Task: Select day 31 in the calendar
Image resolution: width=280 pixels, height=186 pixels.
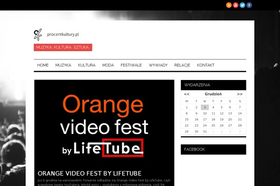Action: click(x=205, y=132)
